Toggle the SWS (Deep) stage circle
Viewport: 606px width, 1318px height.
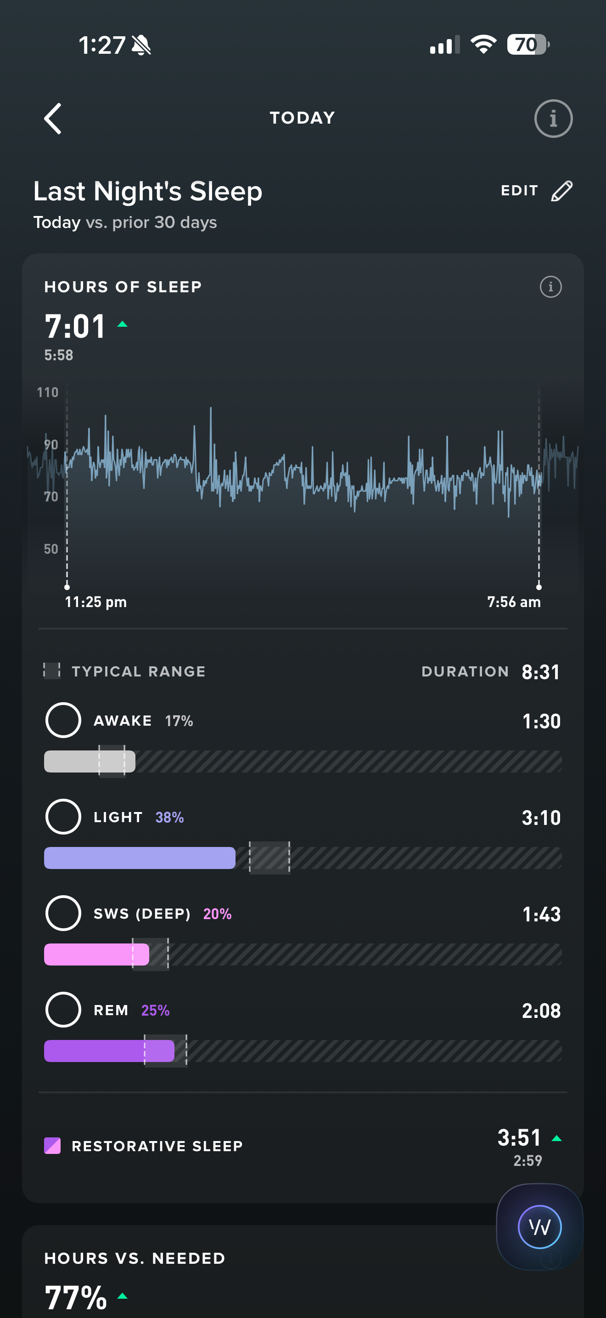click(x=63, y=913)
